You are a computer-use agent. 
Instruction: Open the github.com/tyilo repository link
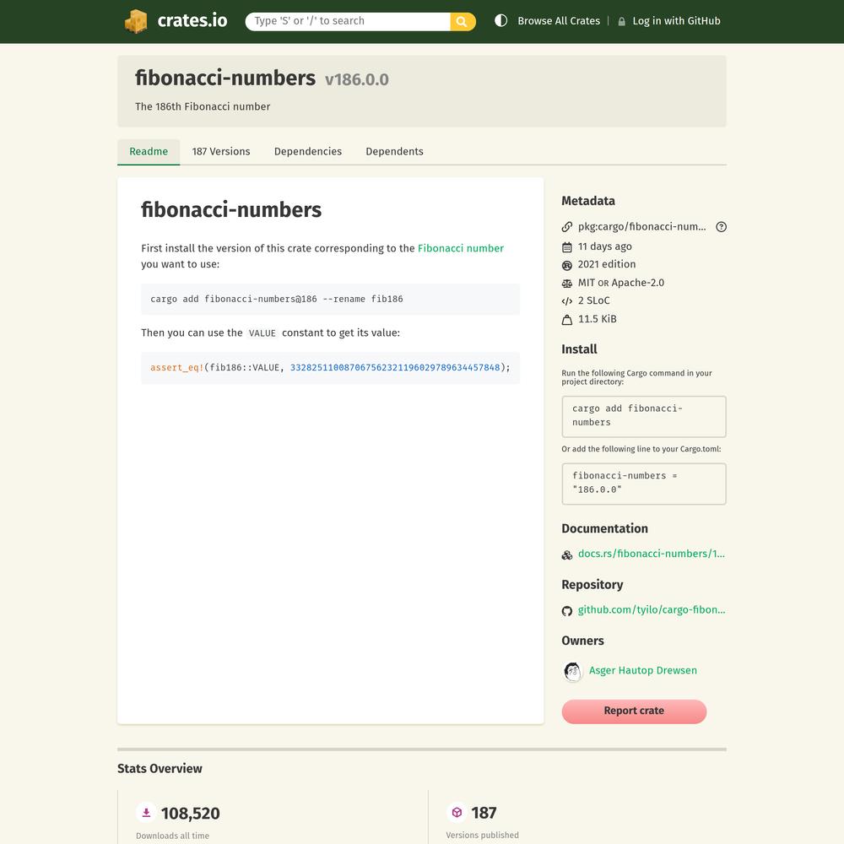(651, 609)
